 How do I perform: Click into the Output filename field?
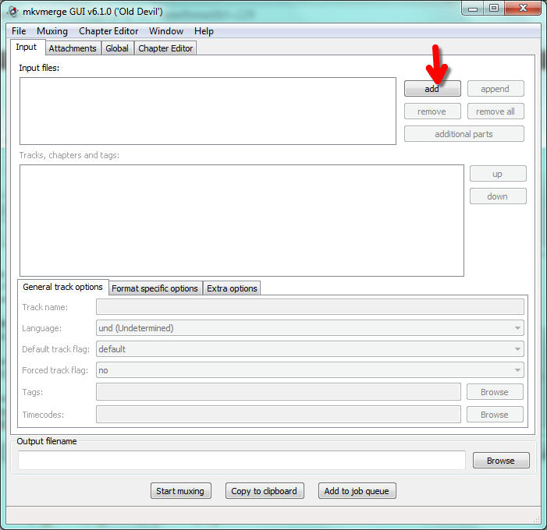(242, 461)
